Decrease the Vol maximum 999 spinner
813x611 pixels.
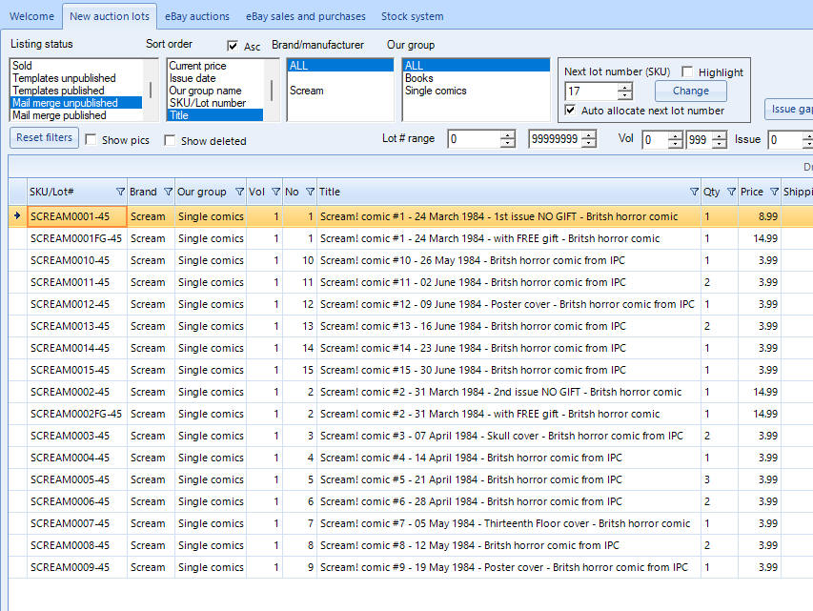pos(720,144)
